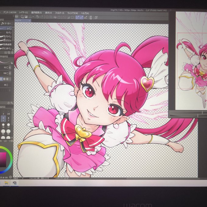This screenshot has height=207, width=207.
Task: Open the ヘルプ(H) menu
Action: 85,13
